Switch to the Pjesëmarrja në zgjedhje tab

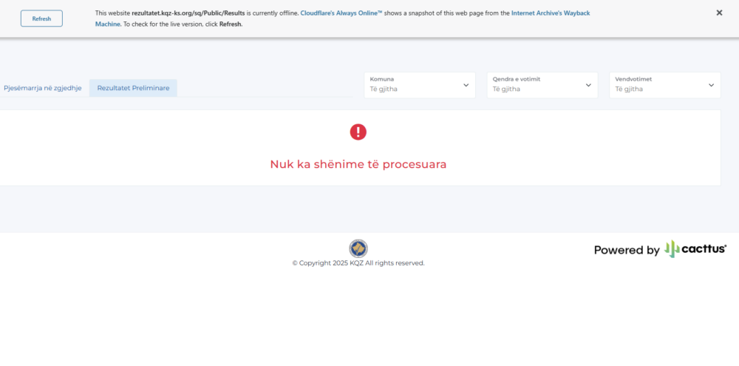(42, 88)
